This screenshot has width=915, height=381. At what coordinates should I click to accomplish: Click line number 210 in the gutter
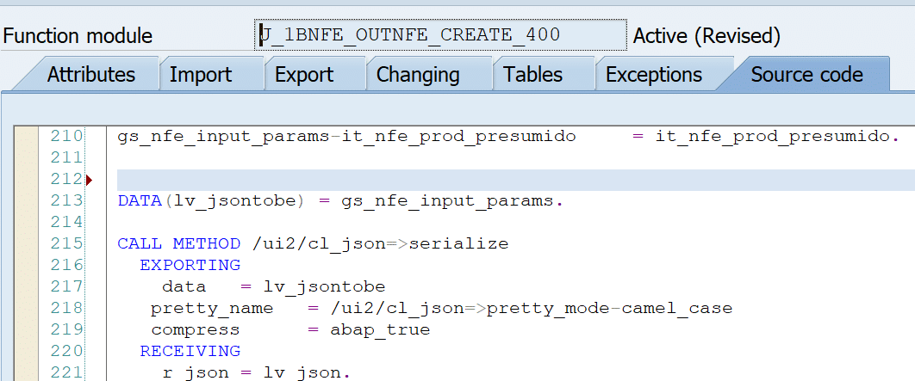coord(66,137)
